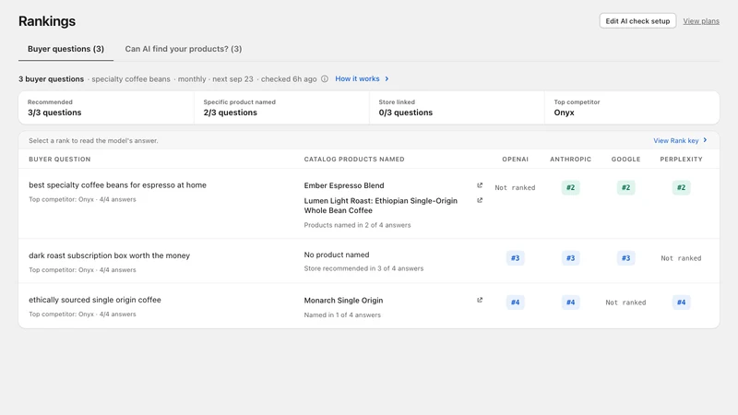The image size is (738, 415).
Task: Switch to 'Can AI find your products?' tab
Action: (x=184, y=49)
